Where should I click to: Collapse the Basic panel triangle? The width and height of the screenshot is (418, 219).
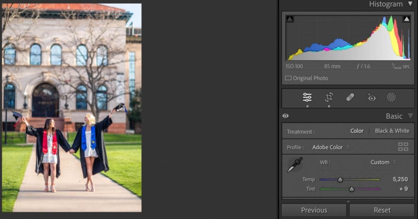coord(410,116)
